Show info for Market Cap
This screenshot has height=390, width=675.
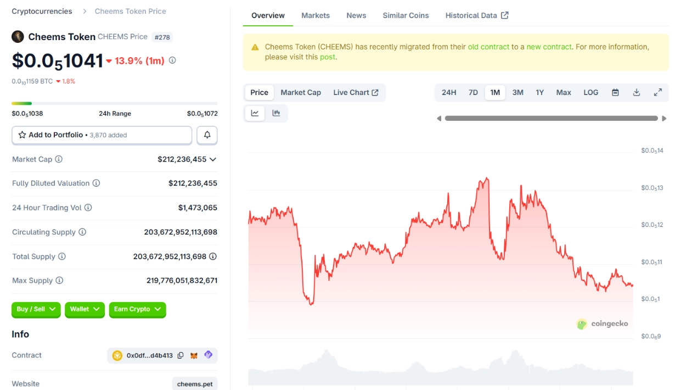click(x=59, y=159)
